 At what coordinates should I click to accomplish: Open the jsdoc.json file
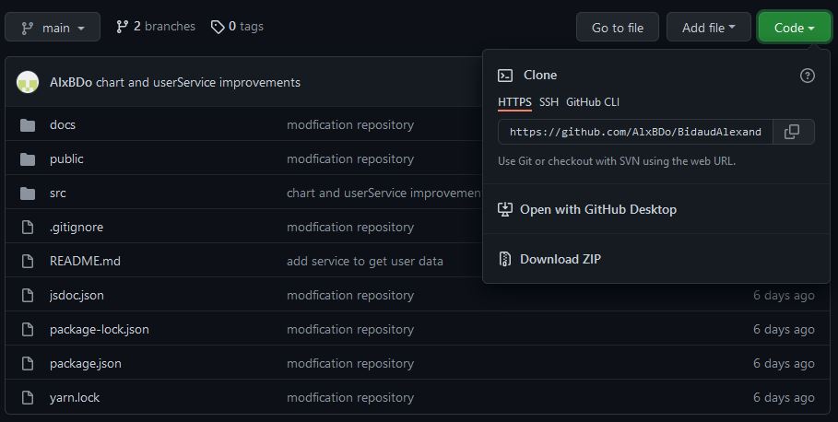tap(77, 296)
